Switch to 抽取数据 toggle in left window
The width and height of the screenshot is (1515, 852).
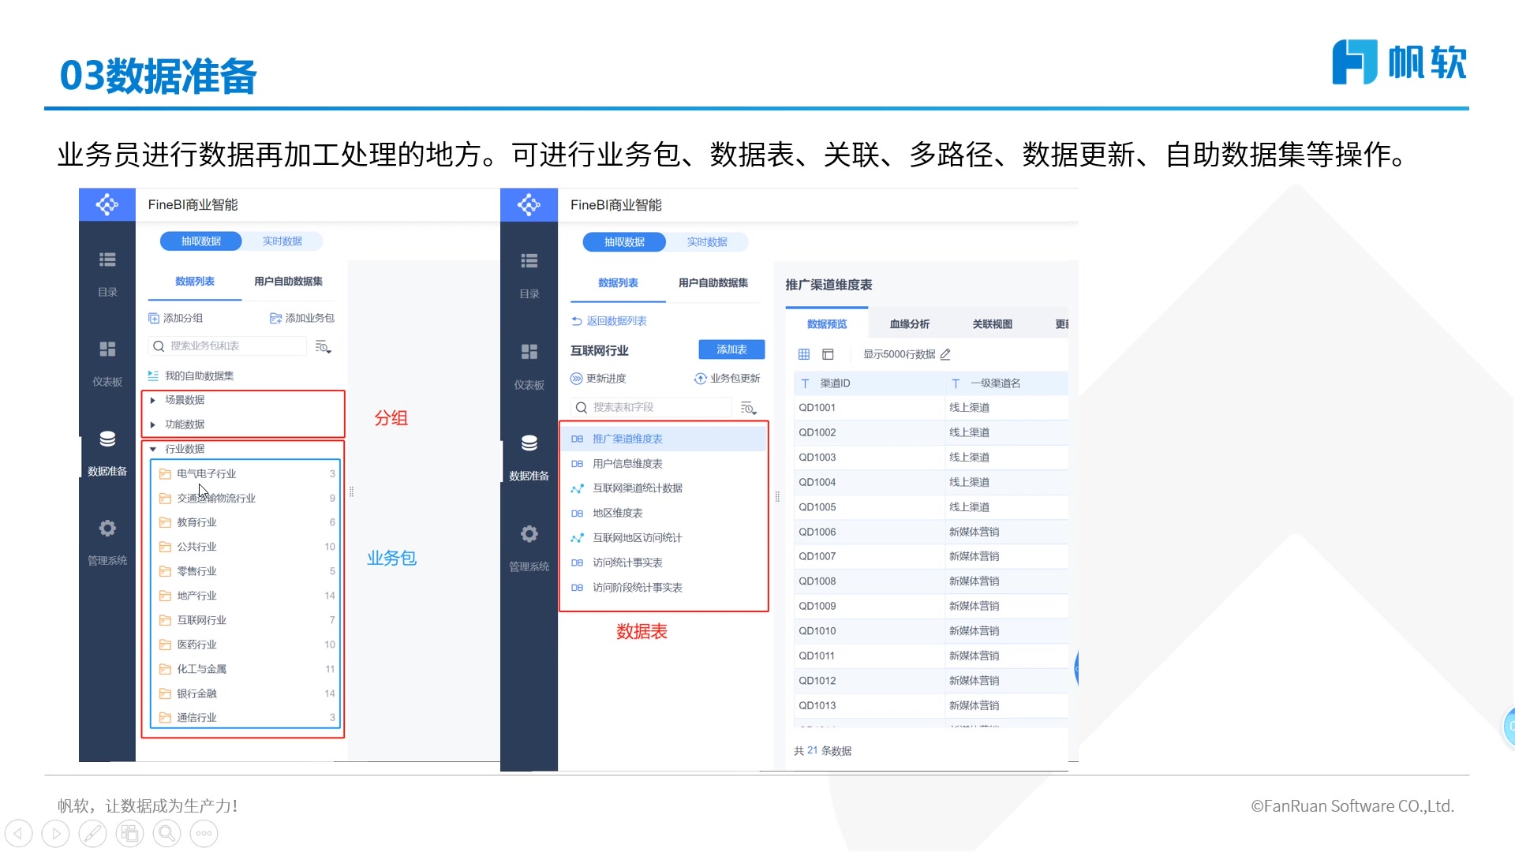[201, 241]
